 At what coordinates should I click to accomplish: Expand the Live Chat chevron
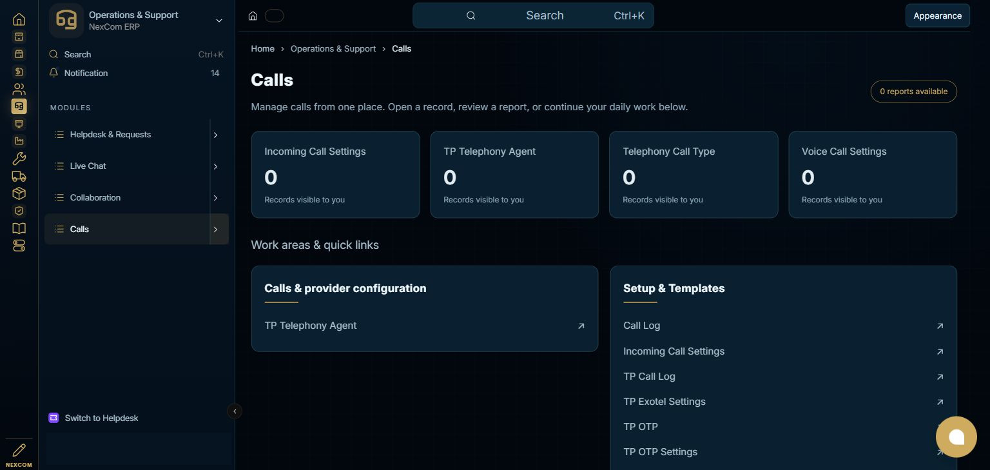215,166
